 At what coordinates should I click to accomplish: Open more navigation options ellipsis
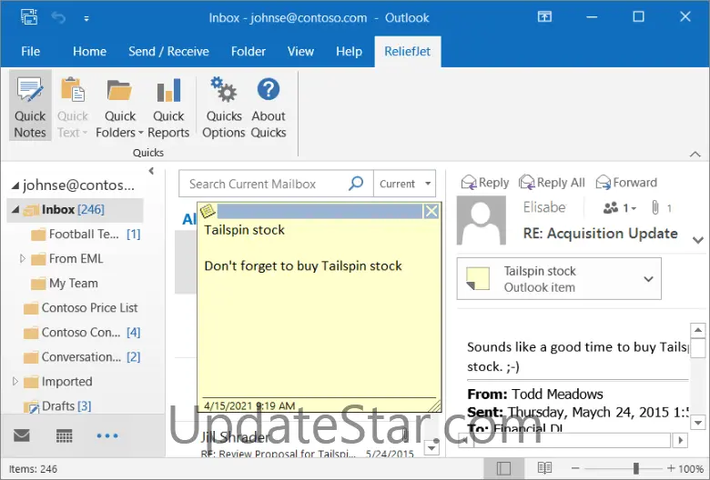(x=107, y=436)
